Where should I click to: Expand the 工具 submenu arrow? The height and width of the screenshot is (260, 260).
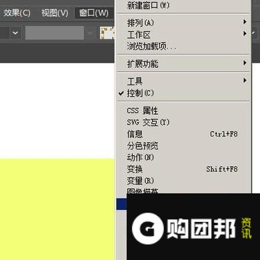(x=245, y=80)
